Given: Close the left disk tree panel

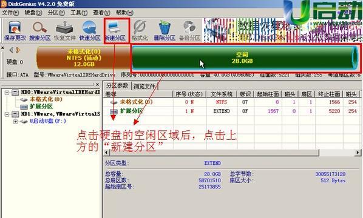Looking at the screenshot, I should click(x=98, y=85).
